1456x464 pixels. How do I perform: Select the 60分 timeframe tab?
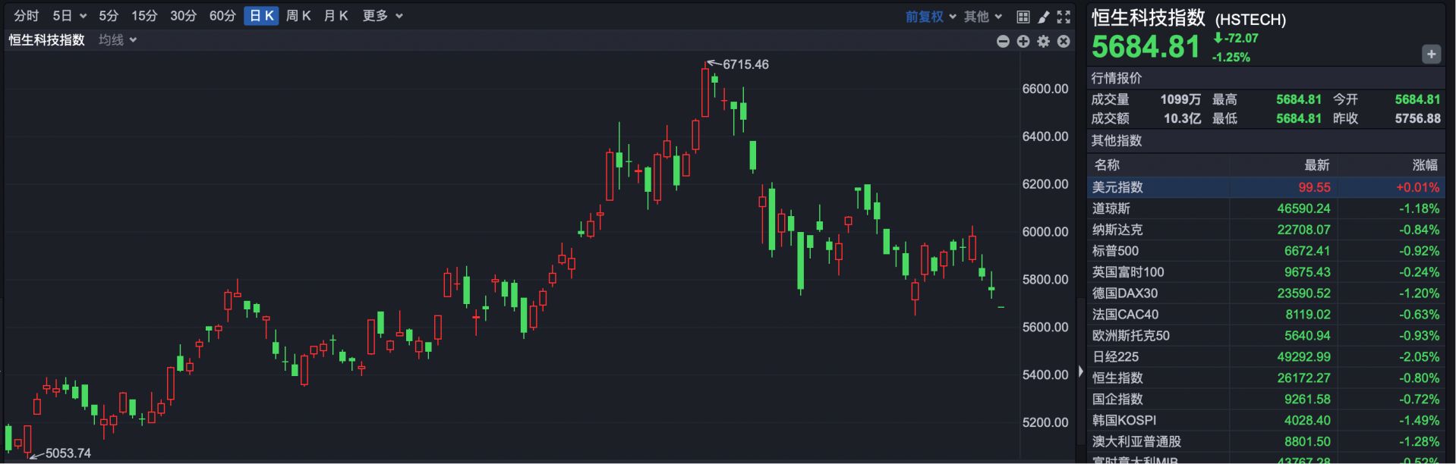click(222, 16)
